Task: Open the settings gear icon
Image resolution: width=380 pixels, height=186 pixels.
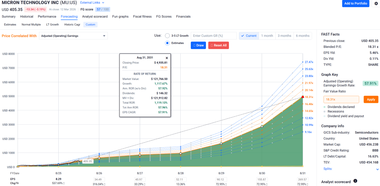Action: pyautogui.click(x=376, y=4)
